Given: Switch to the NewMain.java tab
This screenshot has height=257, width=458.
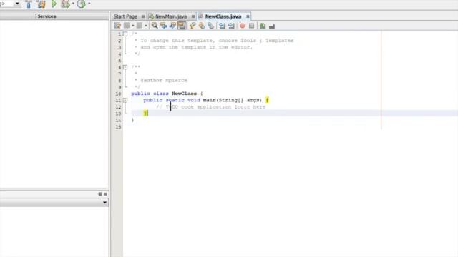Looking at the screenshot, I should [171, 16].
